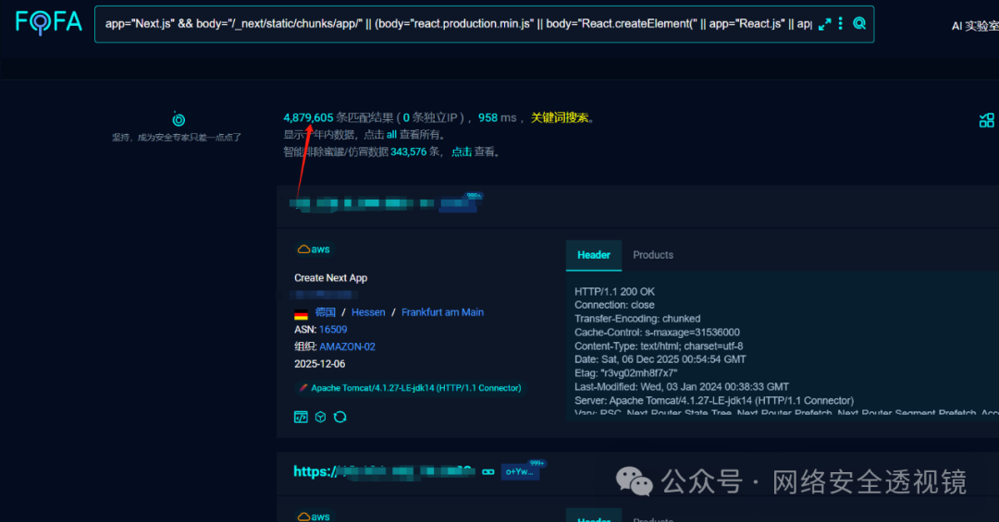Click the cube icon in first result

[320, 417]
